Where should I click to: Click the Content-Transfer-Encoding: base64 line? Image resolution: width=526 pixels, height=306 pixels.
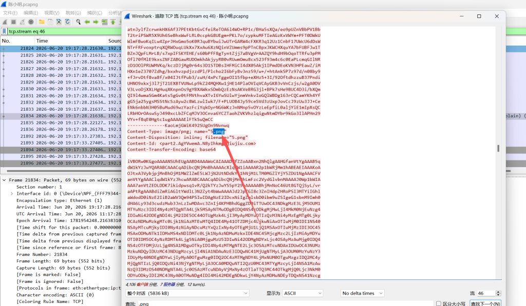point(172,150)
